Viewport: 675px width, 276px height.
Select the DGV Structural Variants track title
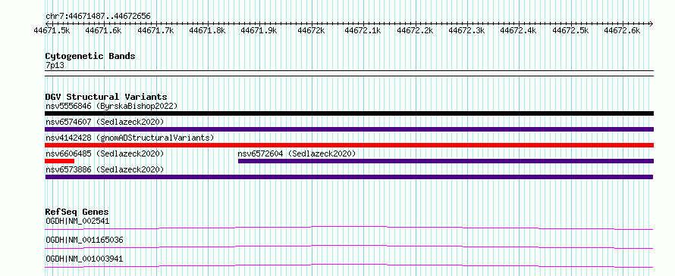click(106, 97)
